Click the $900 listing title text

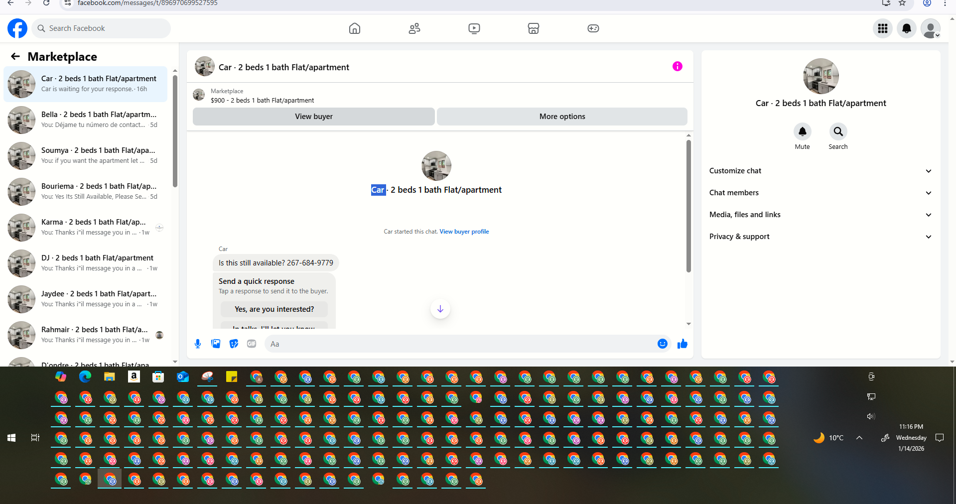click(x=262, y=101)
